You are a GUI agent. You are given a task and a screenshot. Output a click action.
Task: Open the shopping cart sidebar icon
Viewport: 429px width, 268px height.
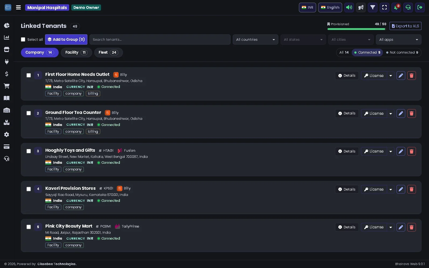7,86
